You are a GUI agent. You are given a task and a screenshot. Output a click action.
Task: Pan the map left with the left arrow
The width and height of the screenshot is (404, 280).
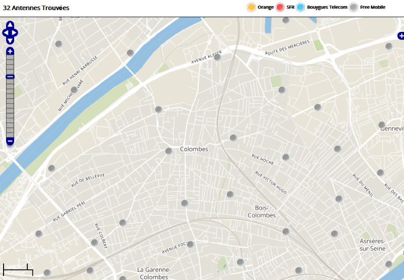5,33
